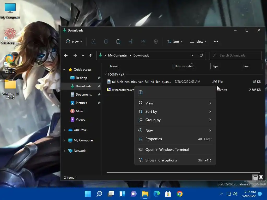
Task: Select Downloads in navigation pane
Action: [x=81, y=86]
